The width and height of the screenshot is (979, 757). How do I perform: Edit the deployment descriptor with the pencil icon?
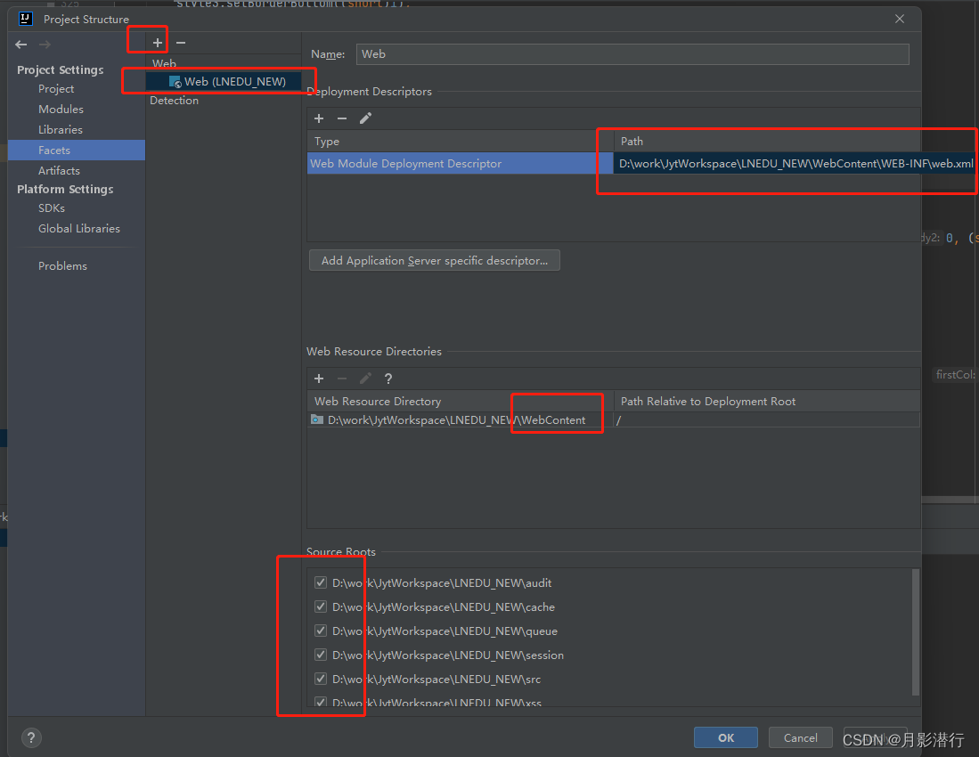[x=366, y=118]
